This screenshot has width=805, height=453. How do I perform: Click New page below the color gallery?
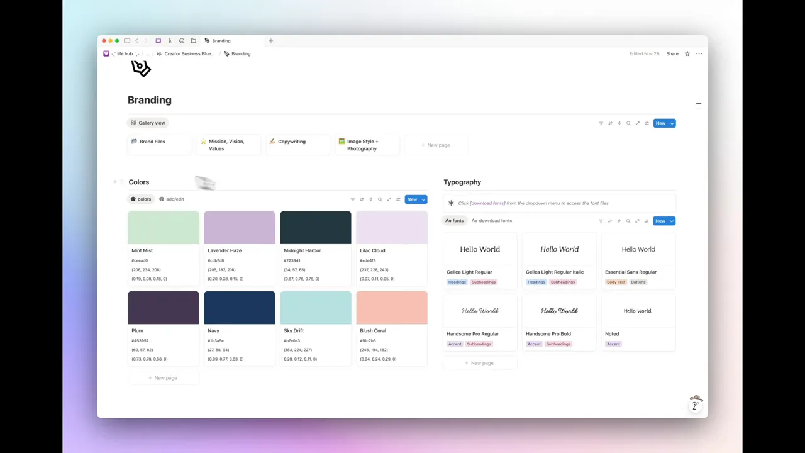click(164, 377)
